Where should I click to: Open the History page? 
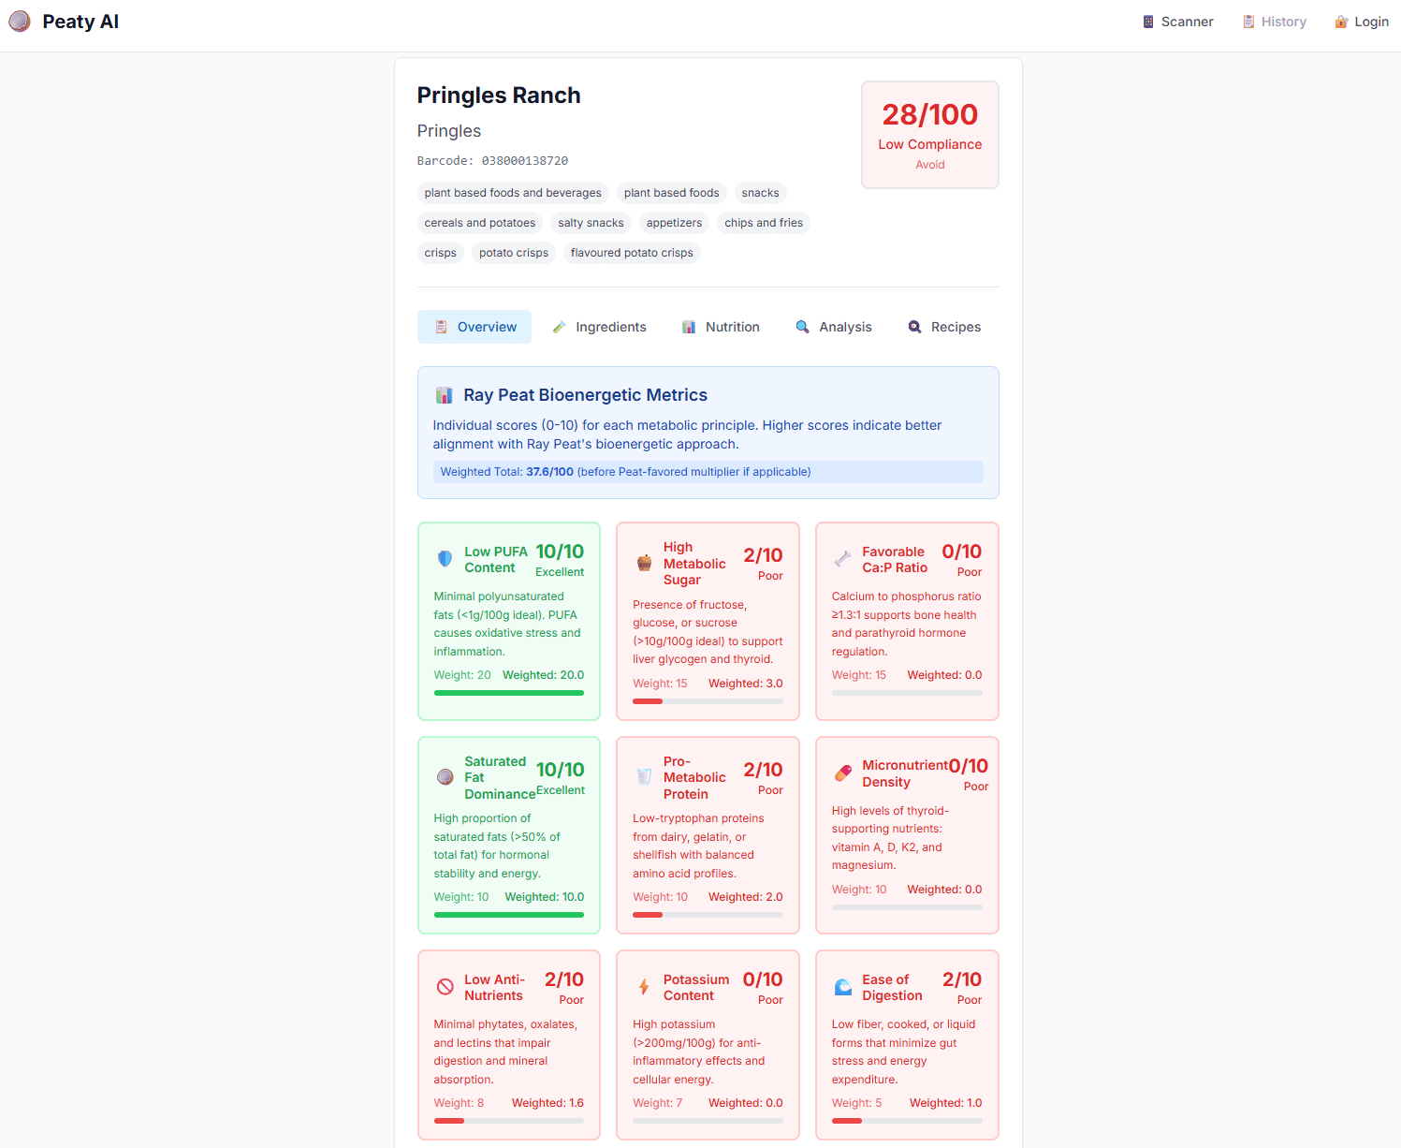[1274, 21]
